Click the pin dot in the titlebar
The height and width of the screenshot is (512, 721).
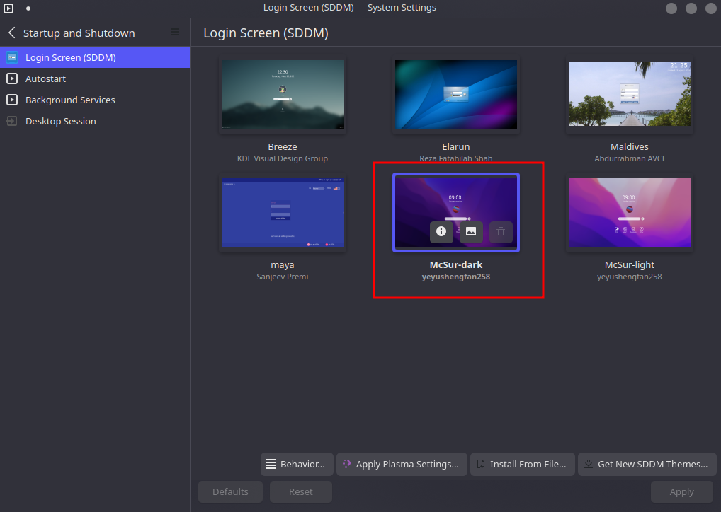pyautogui.click(x=28, y=8)
